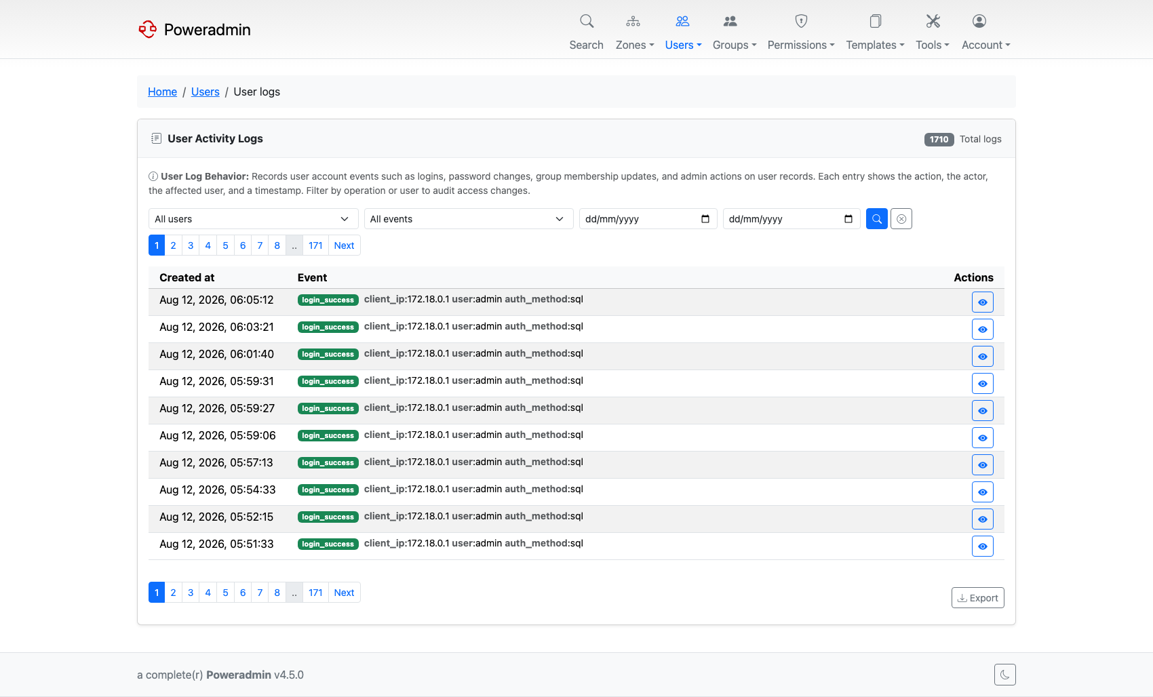Go to page 3 in top pagination
The width and height of the screenshot is (1153, 697).
[x=191, y=245]
